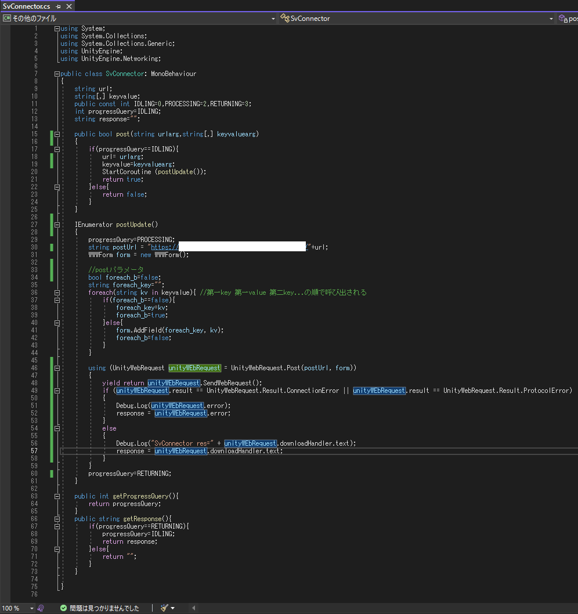Collapse getResponse method at line 66
The width and height of the screenshot is (578, 614).
click(x=57, y=519)
